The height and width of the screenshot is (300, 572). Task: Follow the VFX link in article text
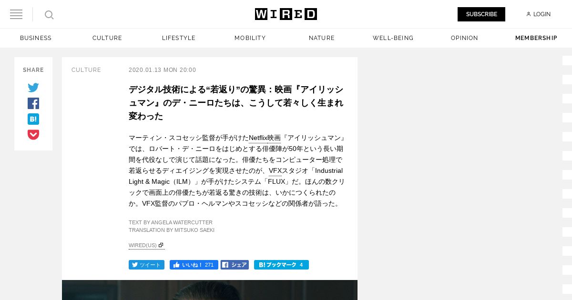click(x=275, y=171)
